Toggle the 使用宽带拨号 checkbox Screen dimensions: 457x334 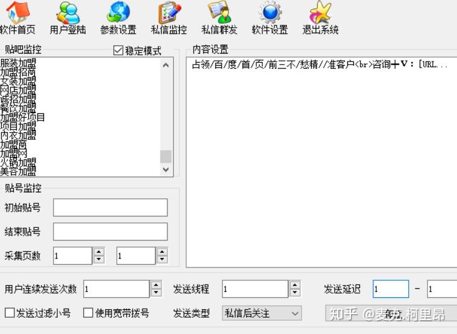pos(88,313)
